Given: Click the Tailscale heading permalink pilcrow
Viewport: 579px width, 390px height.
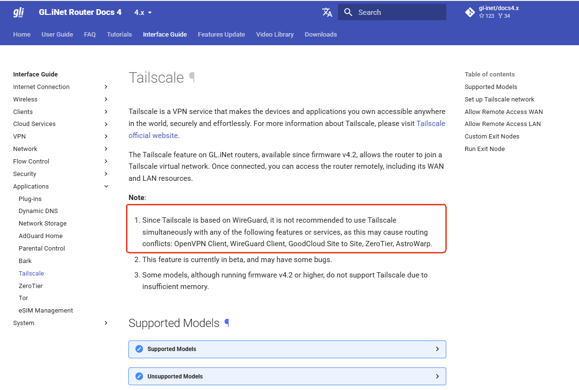Looking at the screenshot, I should (x=192, y=77).
